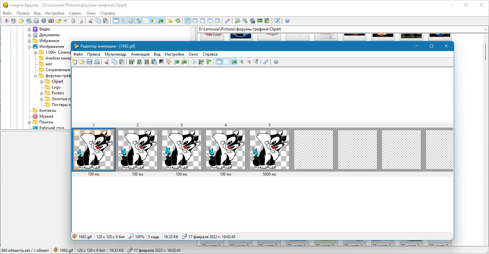Image resolution: width=489 pixels, height=254 pixels.
Task: Cut the frame using the editor scissors icon
Action: tap(107, 62)
